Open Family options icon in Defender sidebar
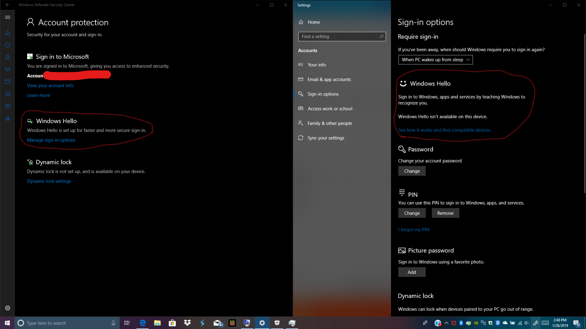586x329 pixels. pos(7,118)
